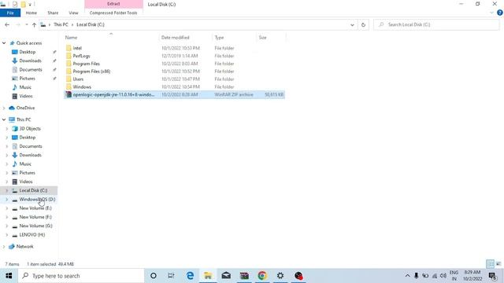Open WinRAR icon on taskbar
Viewport: 504px width, 283px height.
click(x=244, y=276)
